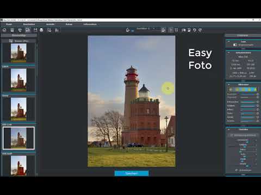Open the Informationen menu
Viewport: 261px width, 195px height.
click(x=90, y=24)
